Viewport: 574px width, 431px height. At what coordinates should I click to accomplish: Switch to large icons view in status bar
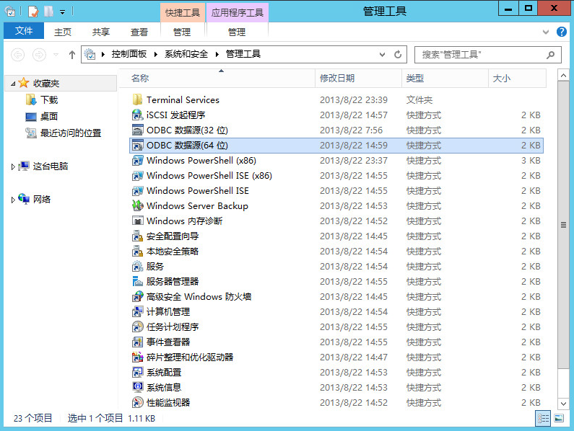click(559, 418)
